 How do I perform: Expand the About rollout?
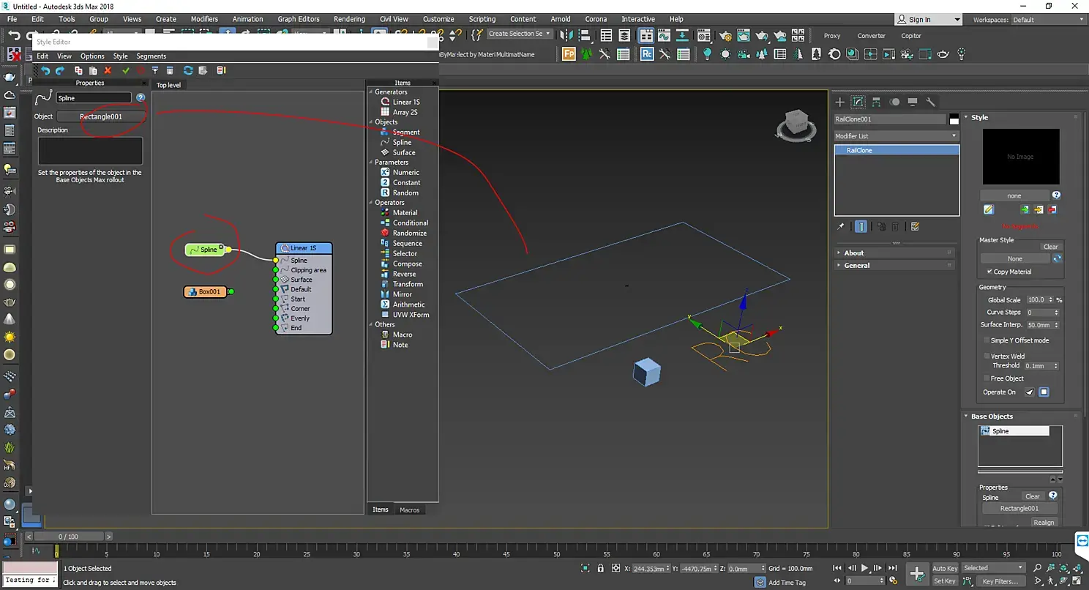pyautogui.click(x=854, y=253)
